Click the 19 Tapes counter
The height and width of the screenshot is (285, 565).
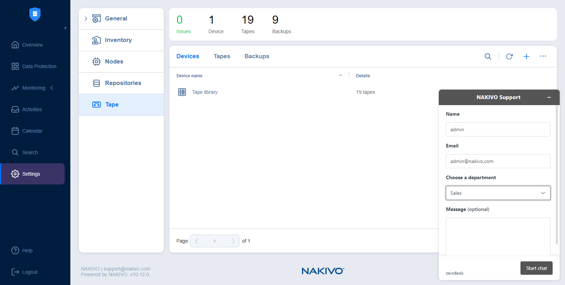tap(247, 24)
